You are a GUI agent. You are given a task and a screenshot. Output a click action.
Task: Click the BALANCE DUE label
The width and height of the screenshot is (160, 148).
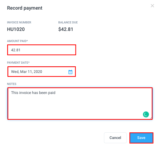click(x=68, y=23)
